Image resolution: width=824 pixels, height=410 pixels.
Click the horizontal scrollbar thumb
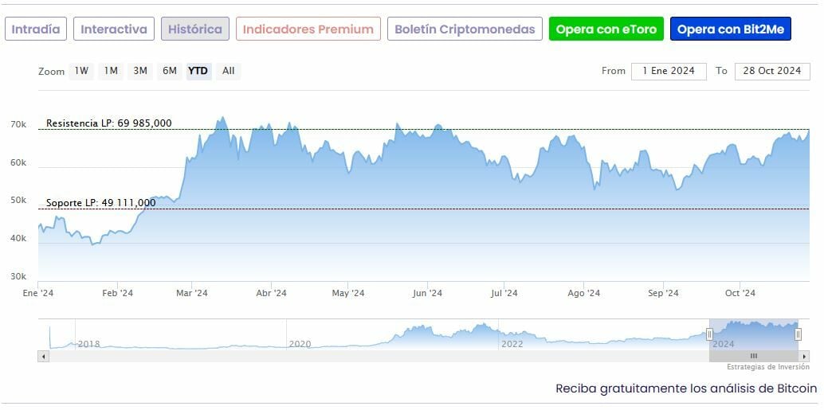754,356
